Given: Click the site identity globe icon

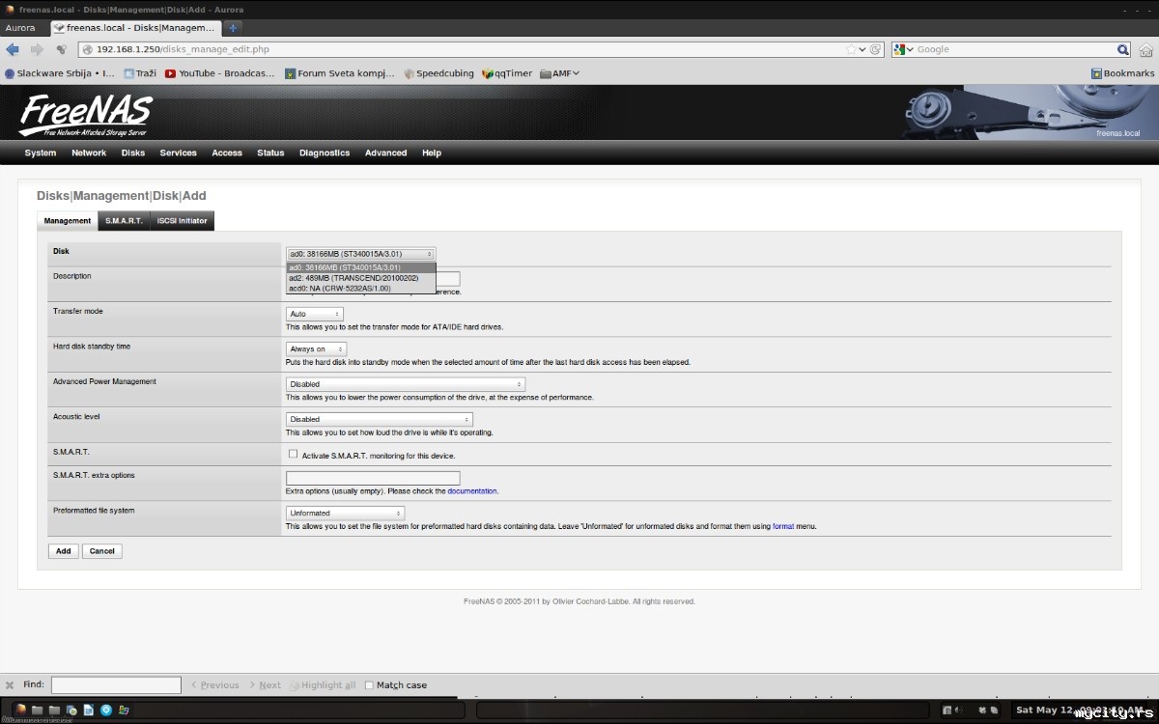Looking at the screenshot, I should [87, 49].
